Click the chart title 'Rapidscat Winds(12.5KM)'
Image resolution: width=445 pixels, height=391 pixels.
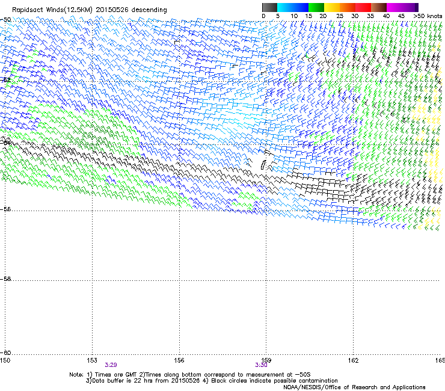(x=52, y=10)
